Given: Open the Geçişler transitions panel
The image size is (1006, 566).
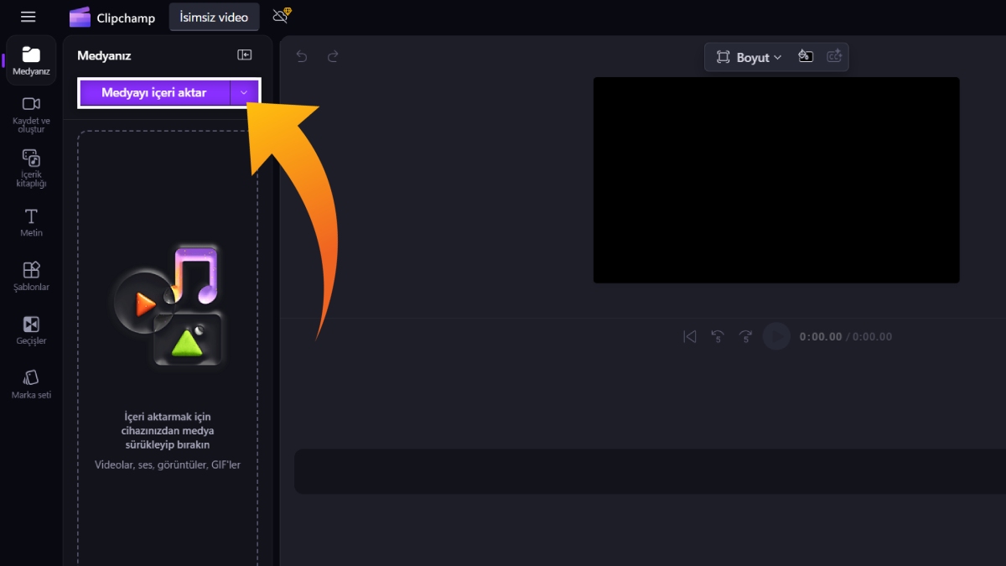Looking at the screenshot, I should [31, 330].
